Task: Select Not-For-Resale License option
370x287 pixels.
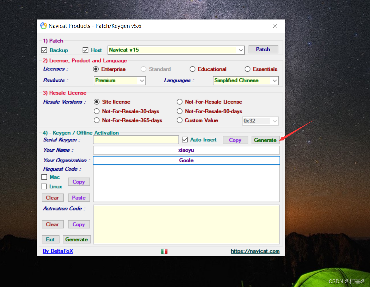Action: coord(180,102)
